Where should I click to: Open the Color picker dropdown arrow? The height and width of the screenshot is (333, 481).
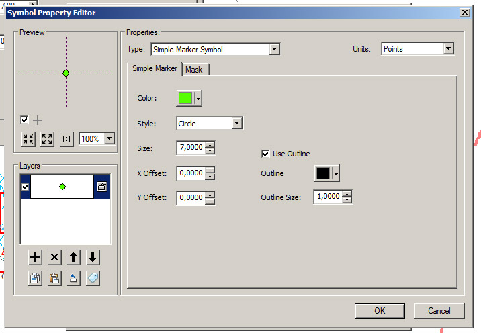point(198,99)
